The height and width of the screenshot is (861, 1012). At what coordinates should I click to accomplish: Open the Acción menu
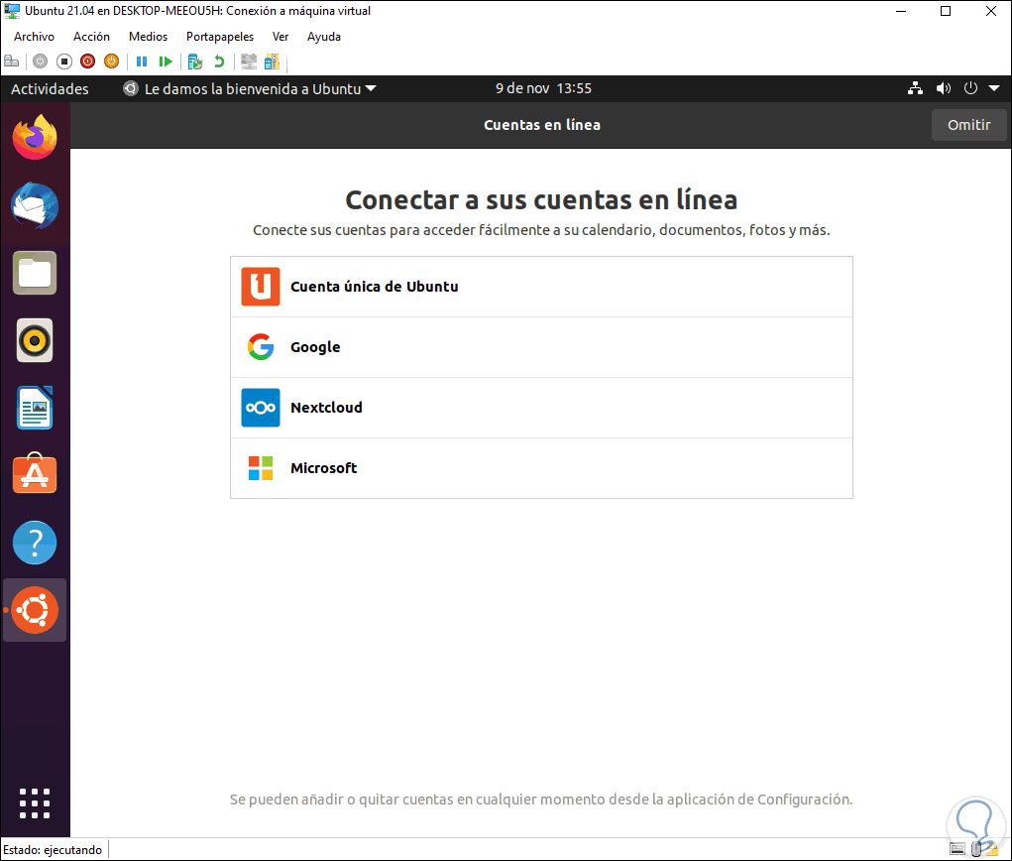91,37
